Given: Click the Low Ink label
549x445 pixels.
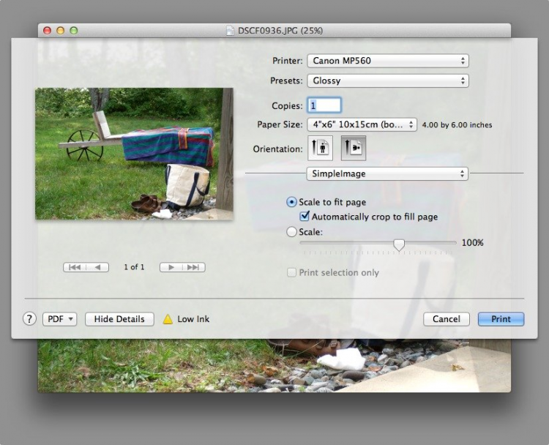Looking at the screenshot, I should tap(193, 319).
